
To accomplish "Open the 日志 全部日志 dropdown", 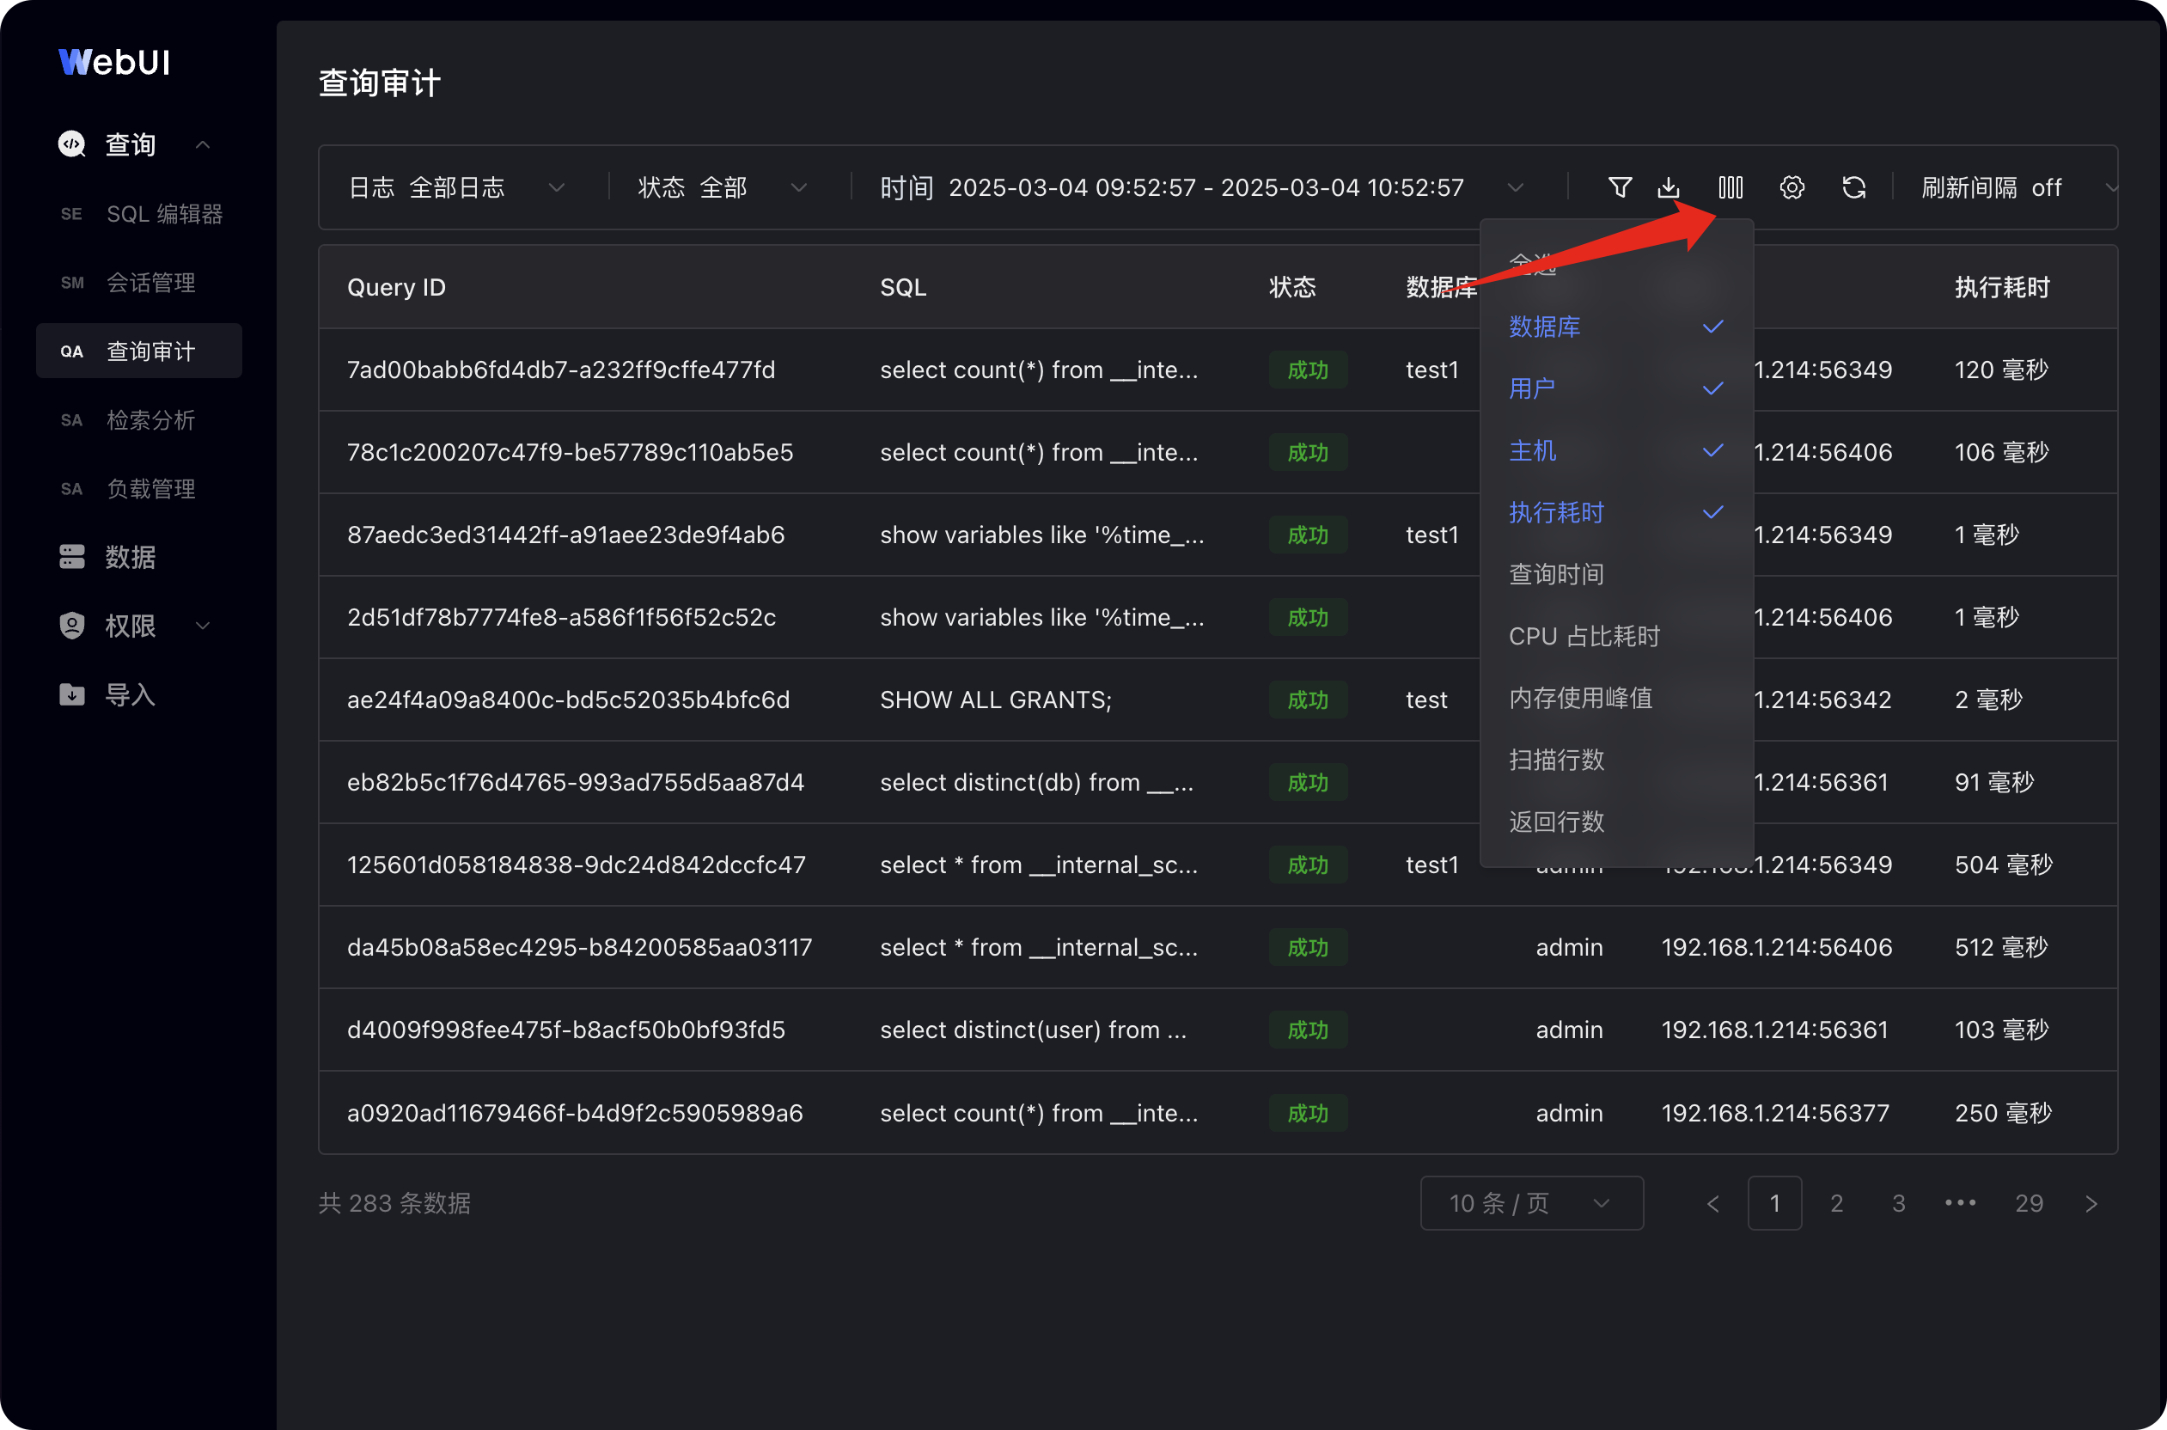I will [x=457, y=188].
